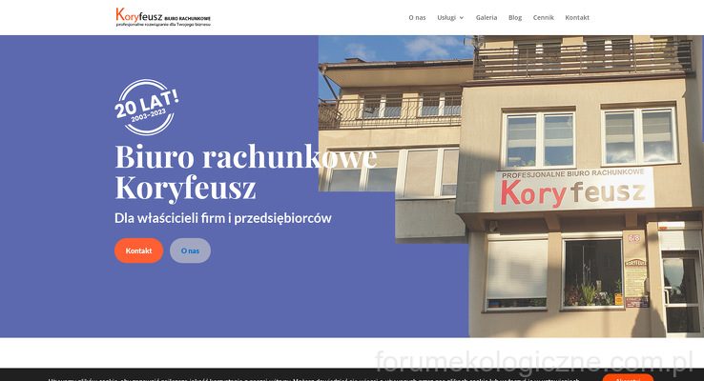Click the small notice board by the entrance
This screenshot has height=381, width=704.
point(634,281)
